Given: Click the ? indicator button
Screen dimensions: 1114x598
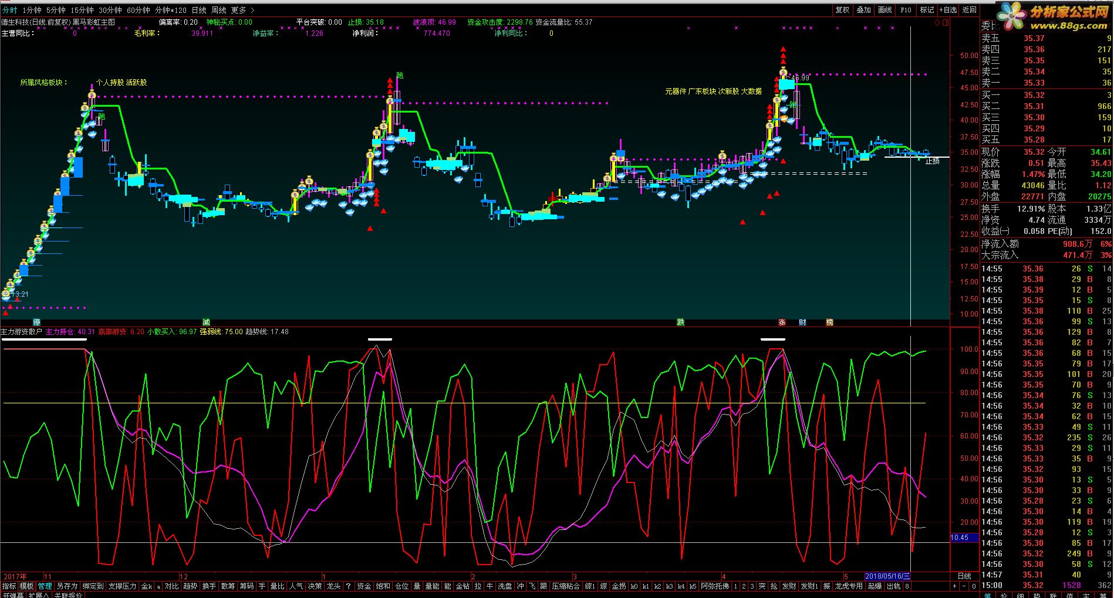Looking at the screenshot, I should coord(348,586).
